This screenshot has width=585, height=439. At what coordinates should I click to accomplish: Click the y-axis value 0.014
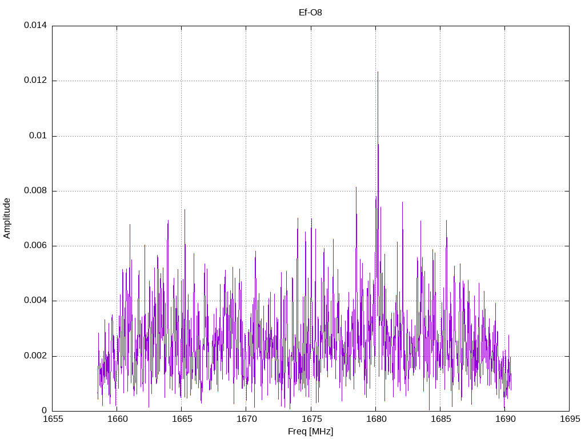35,25
